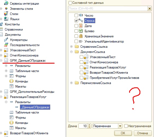
Task: Click the Макеты icon under GPM_ДанныеОПродажах
Action: click(11, 86)
